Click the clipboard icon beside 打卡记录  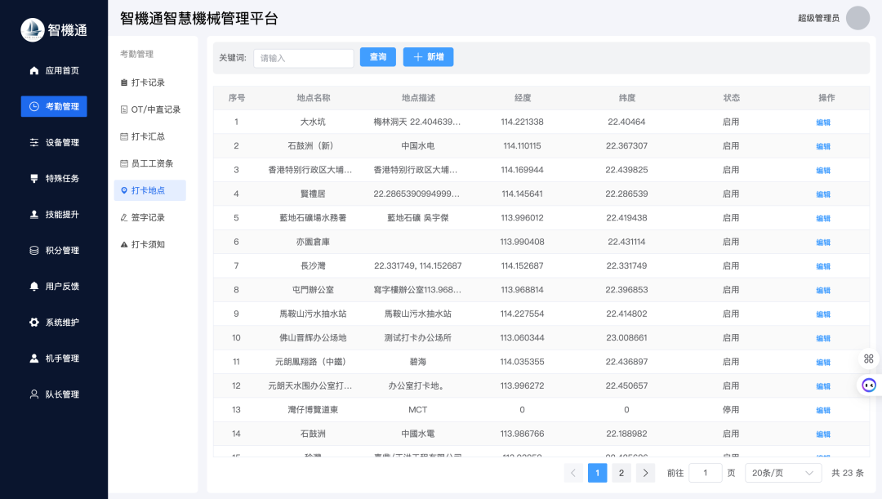pyautogui.click(x=124, y=82)
